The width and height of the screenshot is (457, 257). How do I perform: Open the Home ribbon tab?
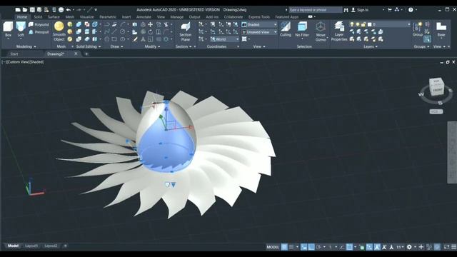tap(22, 17)
